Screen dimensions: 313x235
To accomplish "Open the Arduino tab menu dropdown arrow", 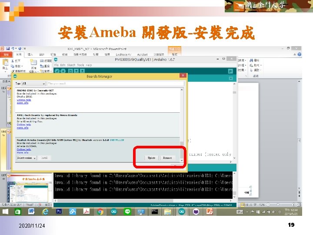I will [231, 78].
